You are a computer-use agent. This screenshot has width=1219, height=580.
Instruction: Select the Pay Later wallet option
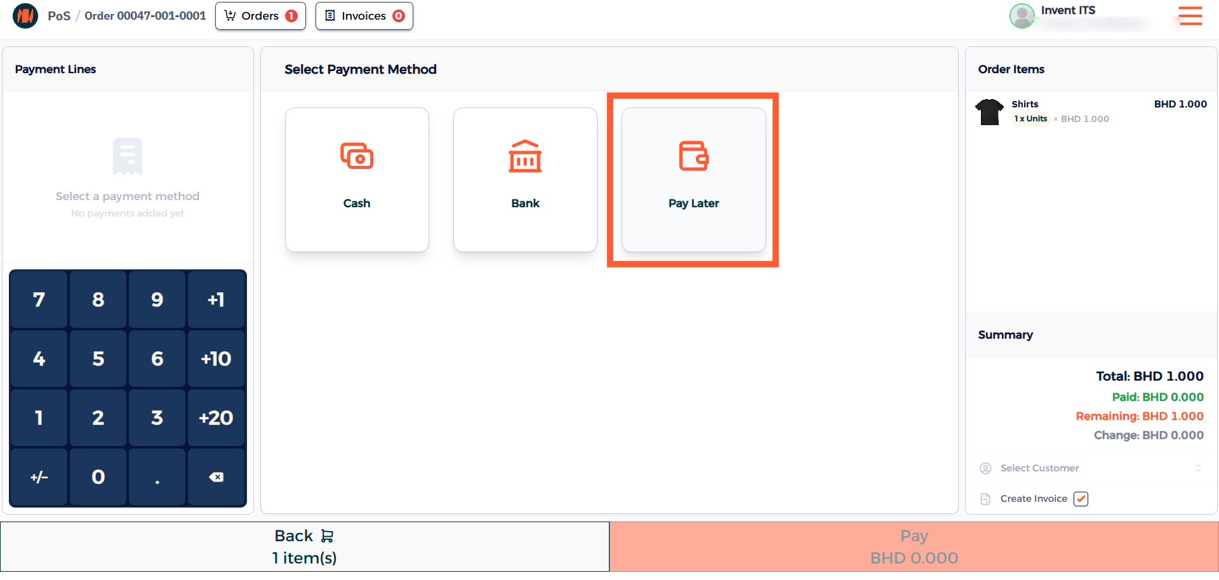693,180
